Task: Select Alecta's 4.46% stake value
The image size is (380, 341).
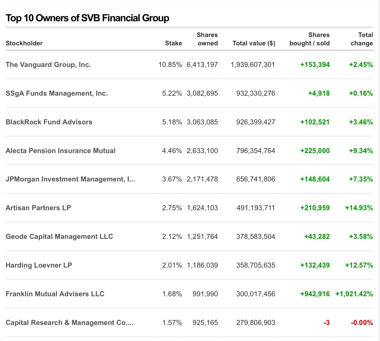Action: point(172,151)
